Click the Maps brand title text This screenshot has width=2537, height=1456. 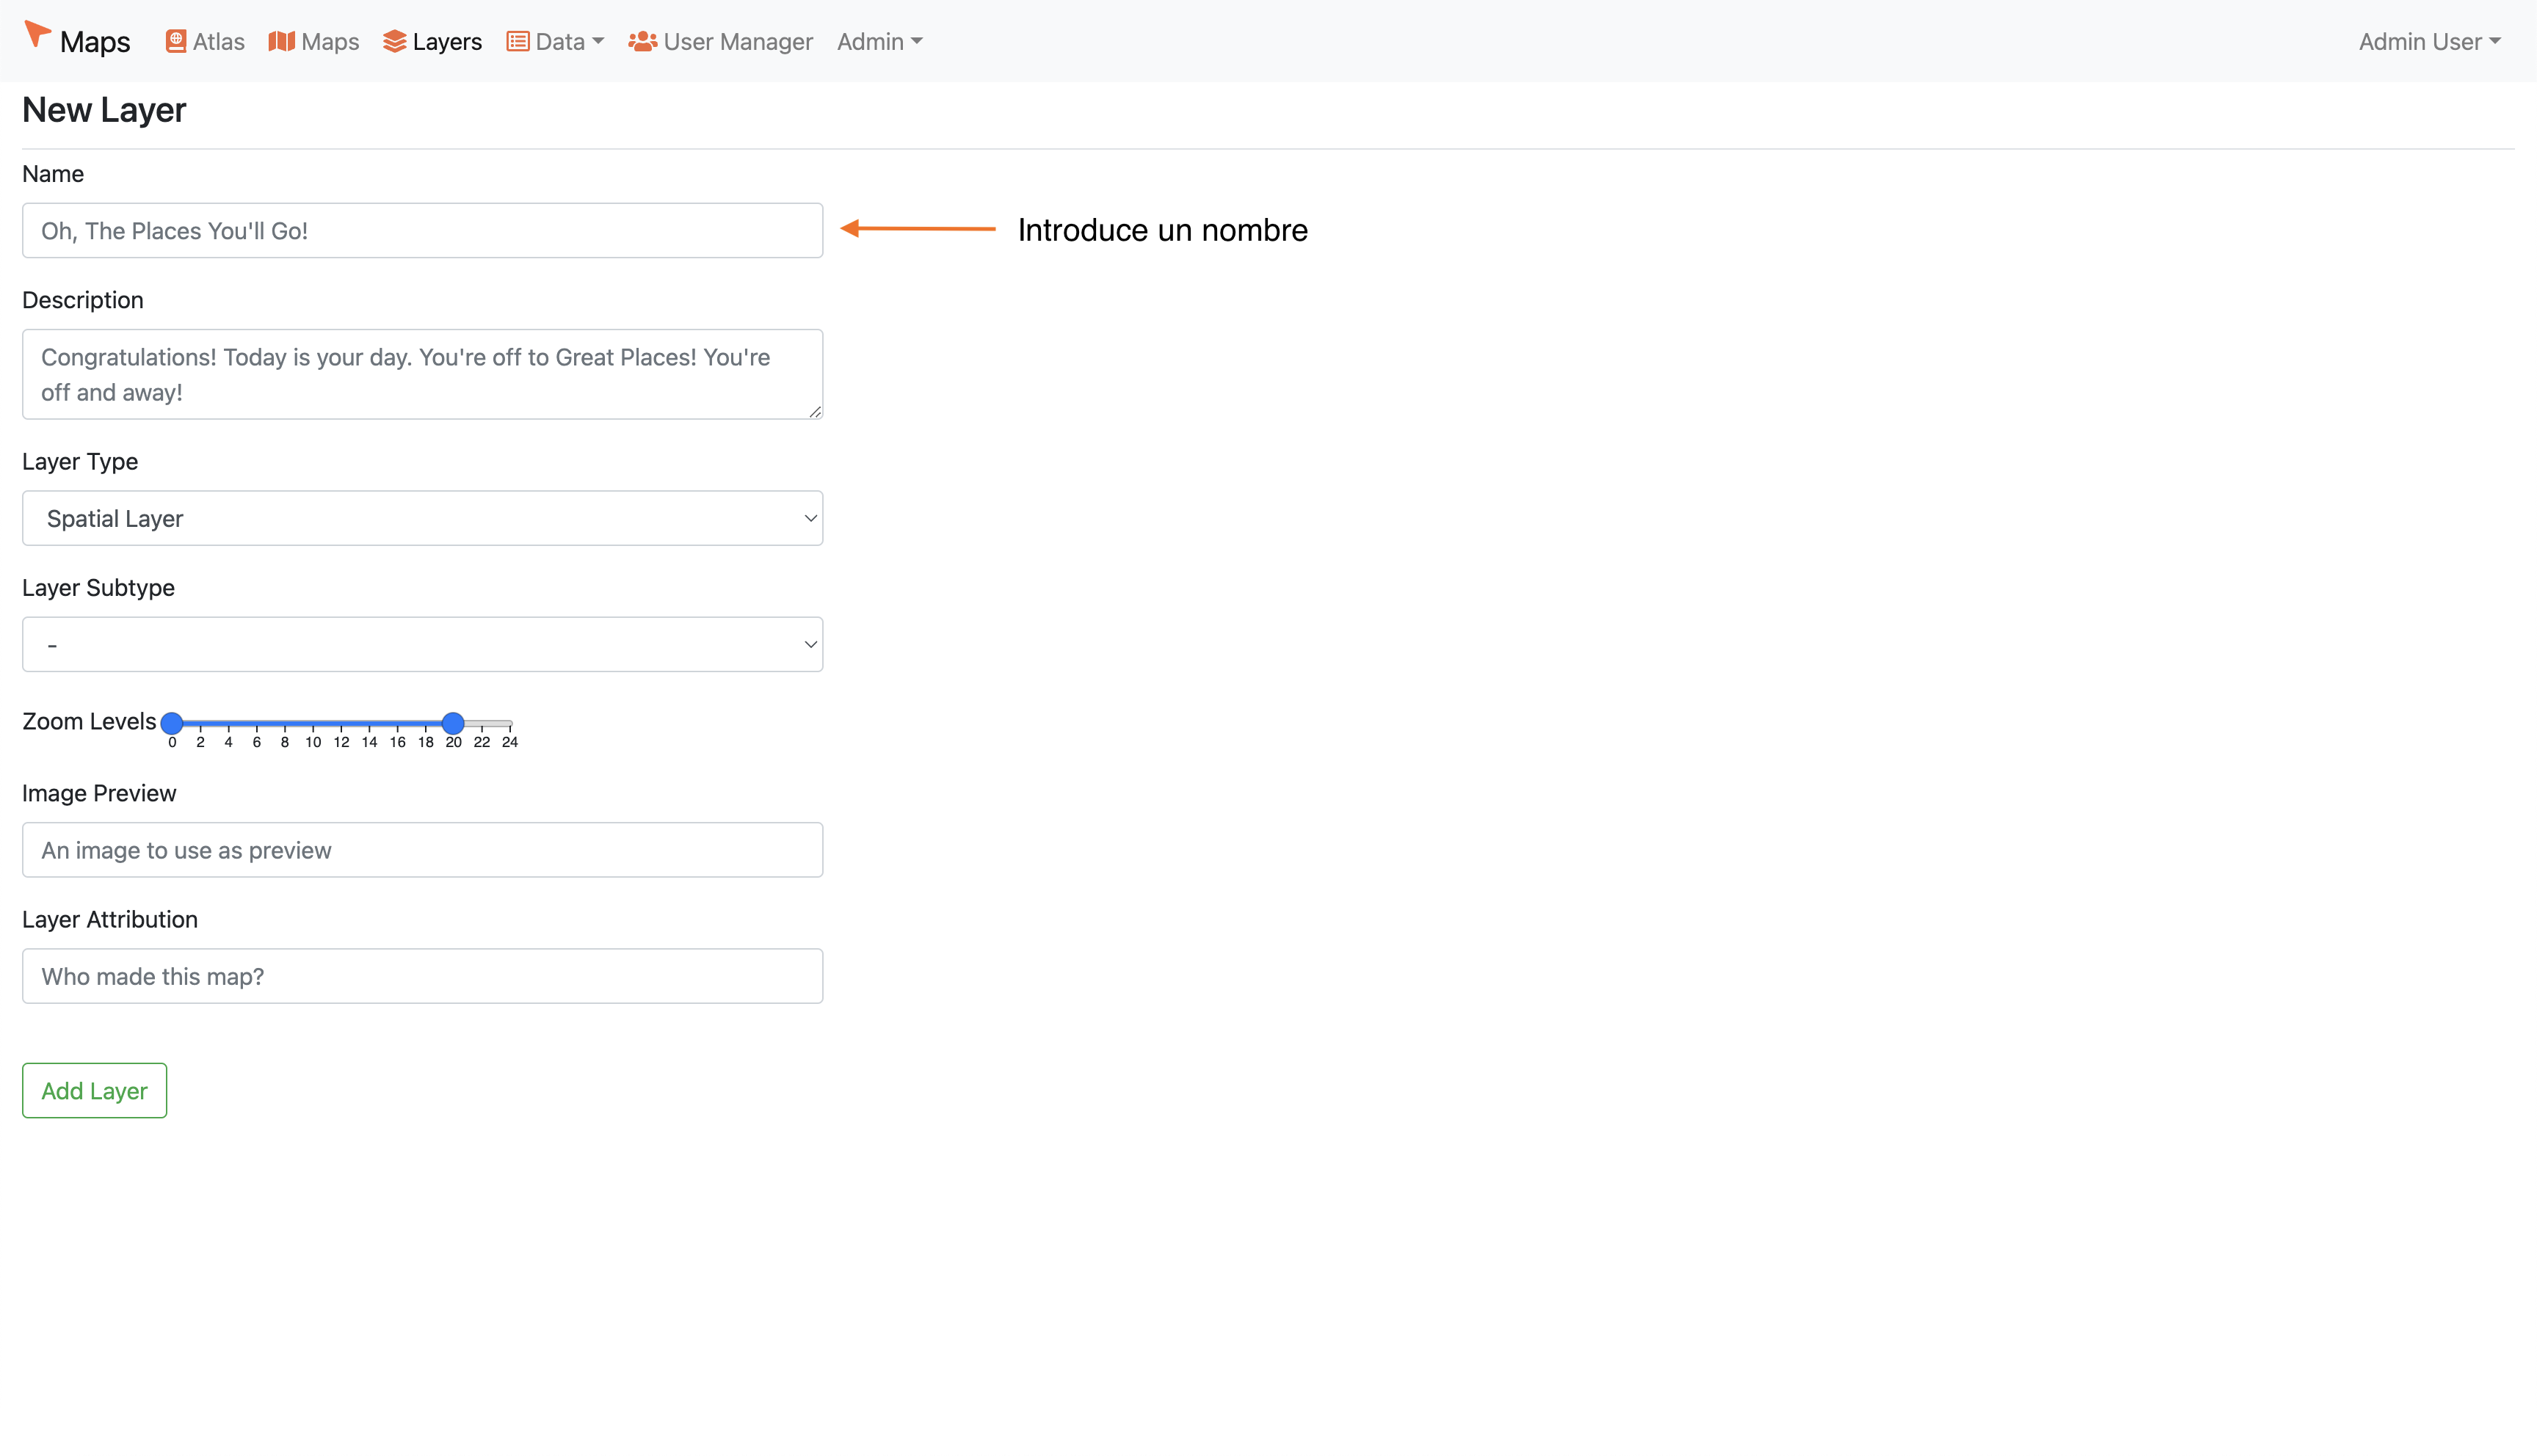pos(95,41)
